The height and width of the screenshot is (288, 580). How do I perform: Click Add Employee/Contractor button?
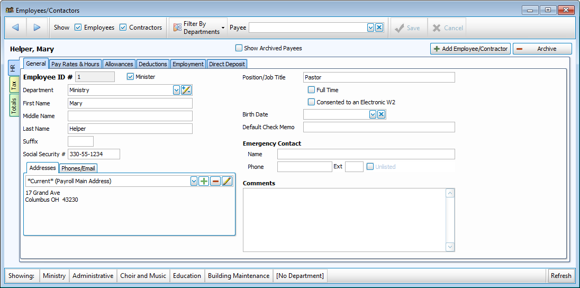click(x=470, y=49)
